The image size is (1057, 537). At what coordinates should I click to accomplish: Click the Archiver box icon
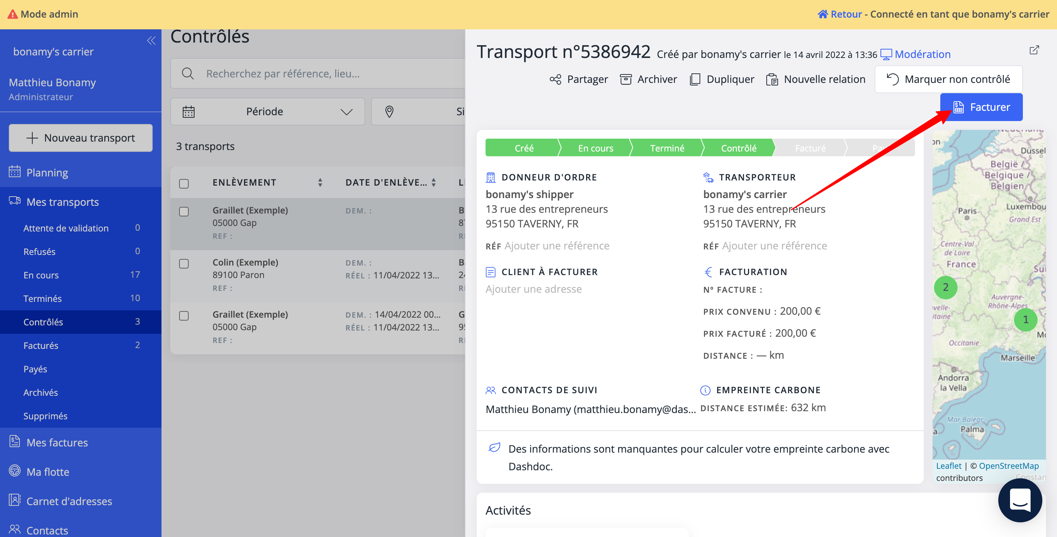click(x=625, y=79)
